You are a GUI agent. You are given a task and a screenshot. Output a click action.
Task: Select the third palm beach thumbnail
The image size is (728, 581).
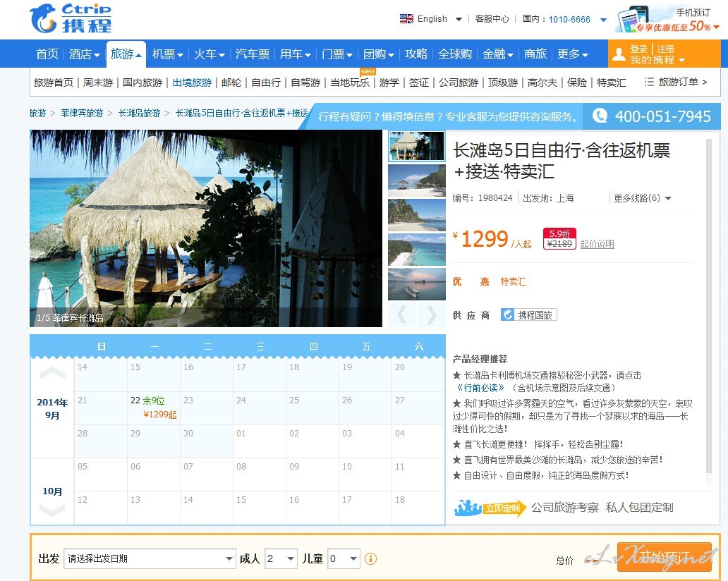pyautogui.click(x=416, y=215)
